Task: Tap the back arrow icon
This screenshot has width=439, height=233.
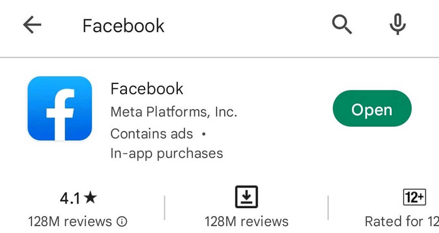Action: pos(32,26)
